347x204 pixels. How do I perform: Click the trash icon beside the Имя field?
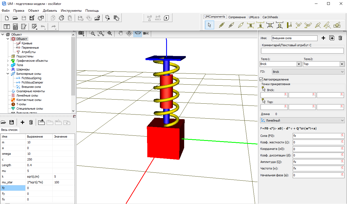(340, 38)
